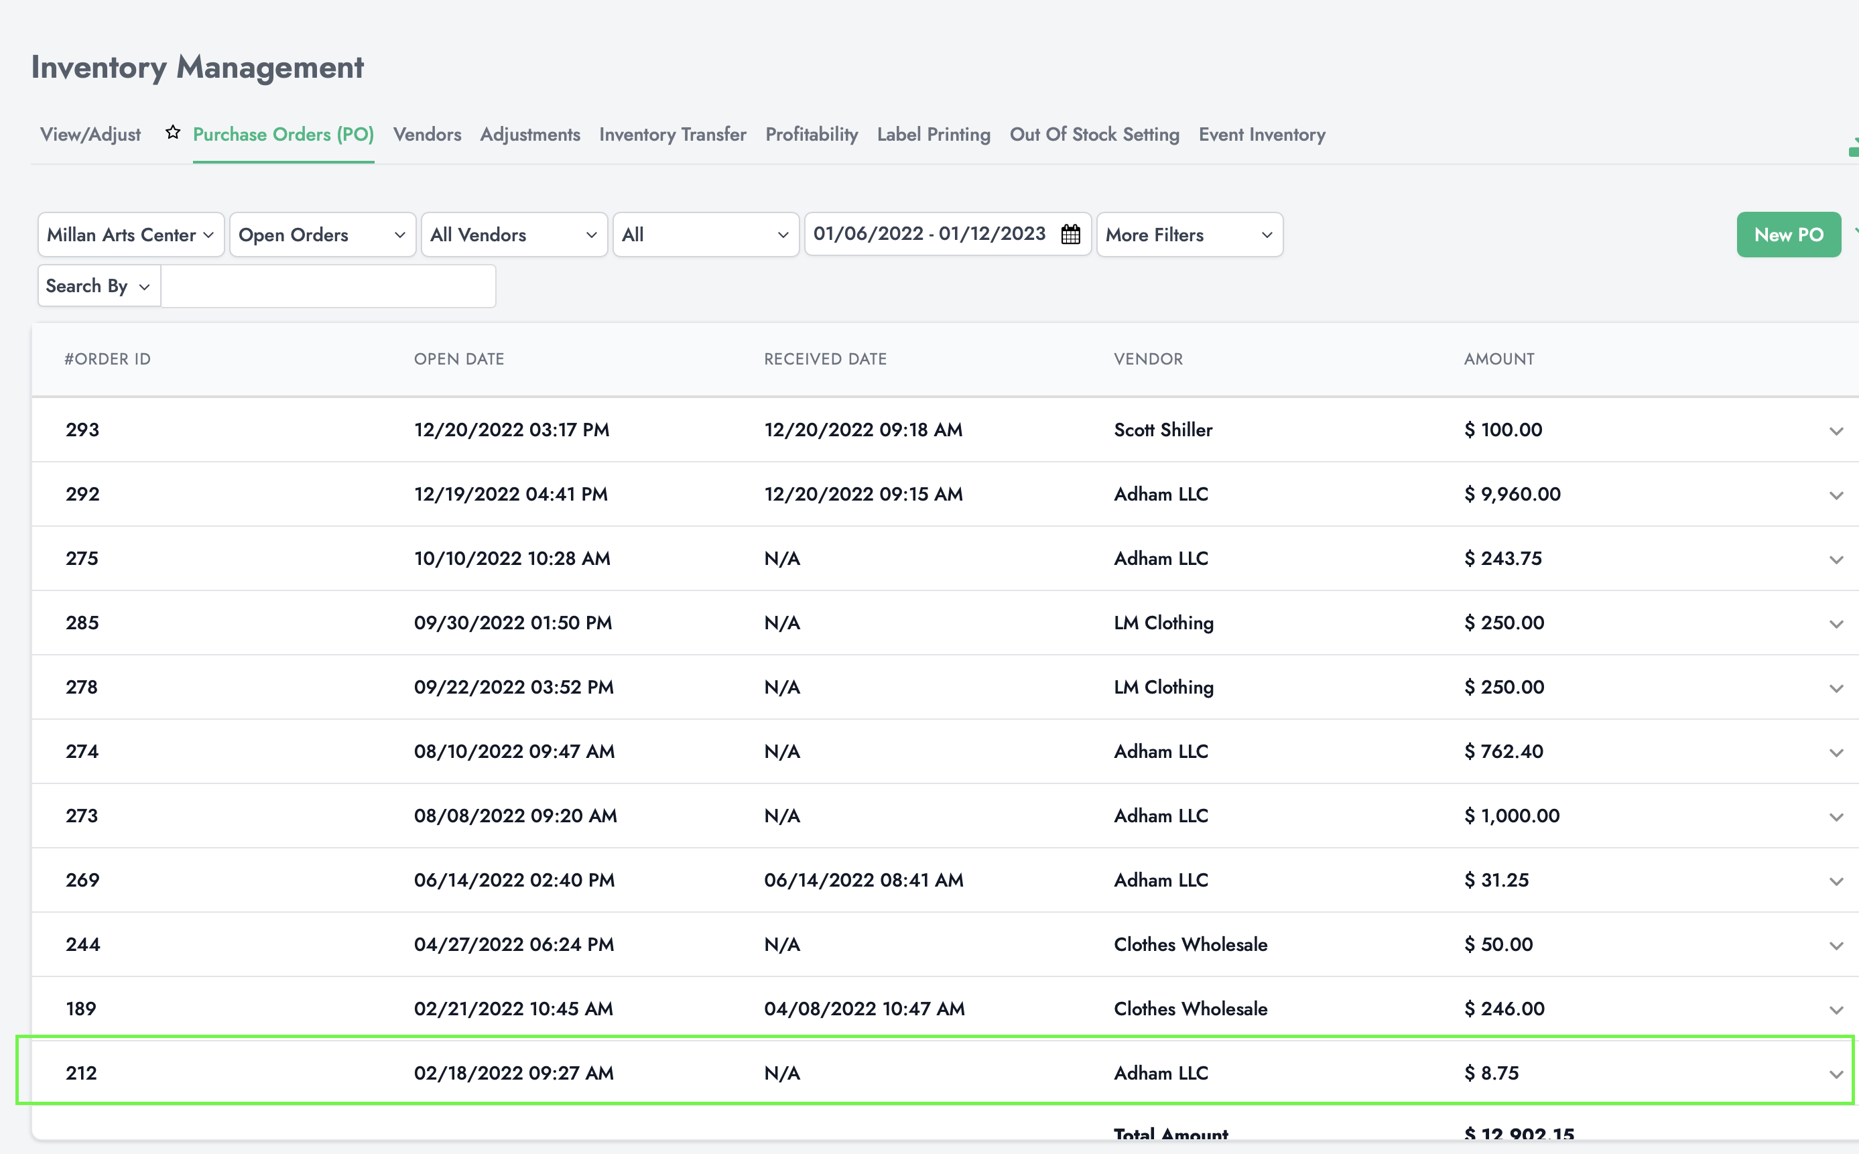Expand the More Filters dropdown
Screen dimensions: 1859x1154
1188,234
